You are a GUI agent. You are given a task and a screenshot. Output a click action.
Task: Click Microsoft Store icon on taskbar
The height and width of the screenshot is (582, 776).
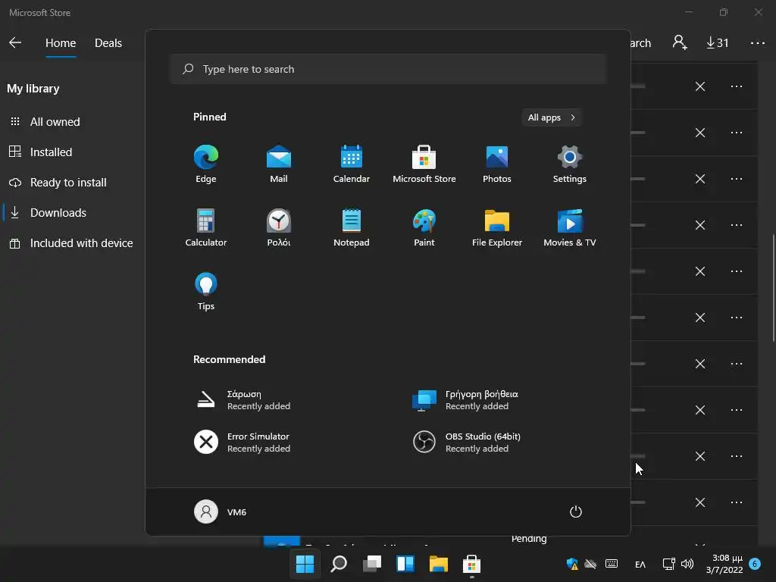[471, 564]
